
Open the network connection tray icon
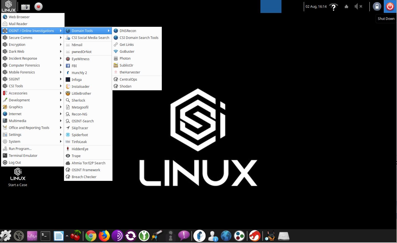[346, 7]
